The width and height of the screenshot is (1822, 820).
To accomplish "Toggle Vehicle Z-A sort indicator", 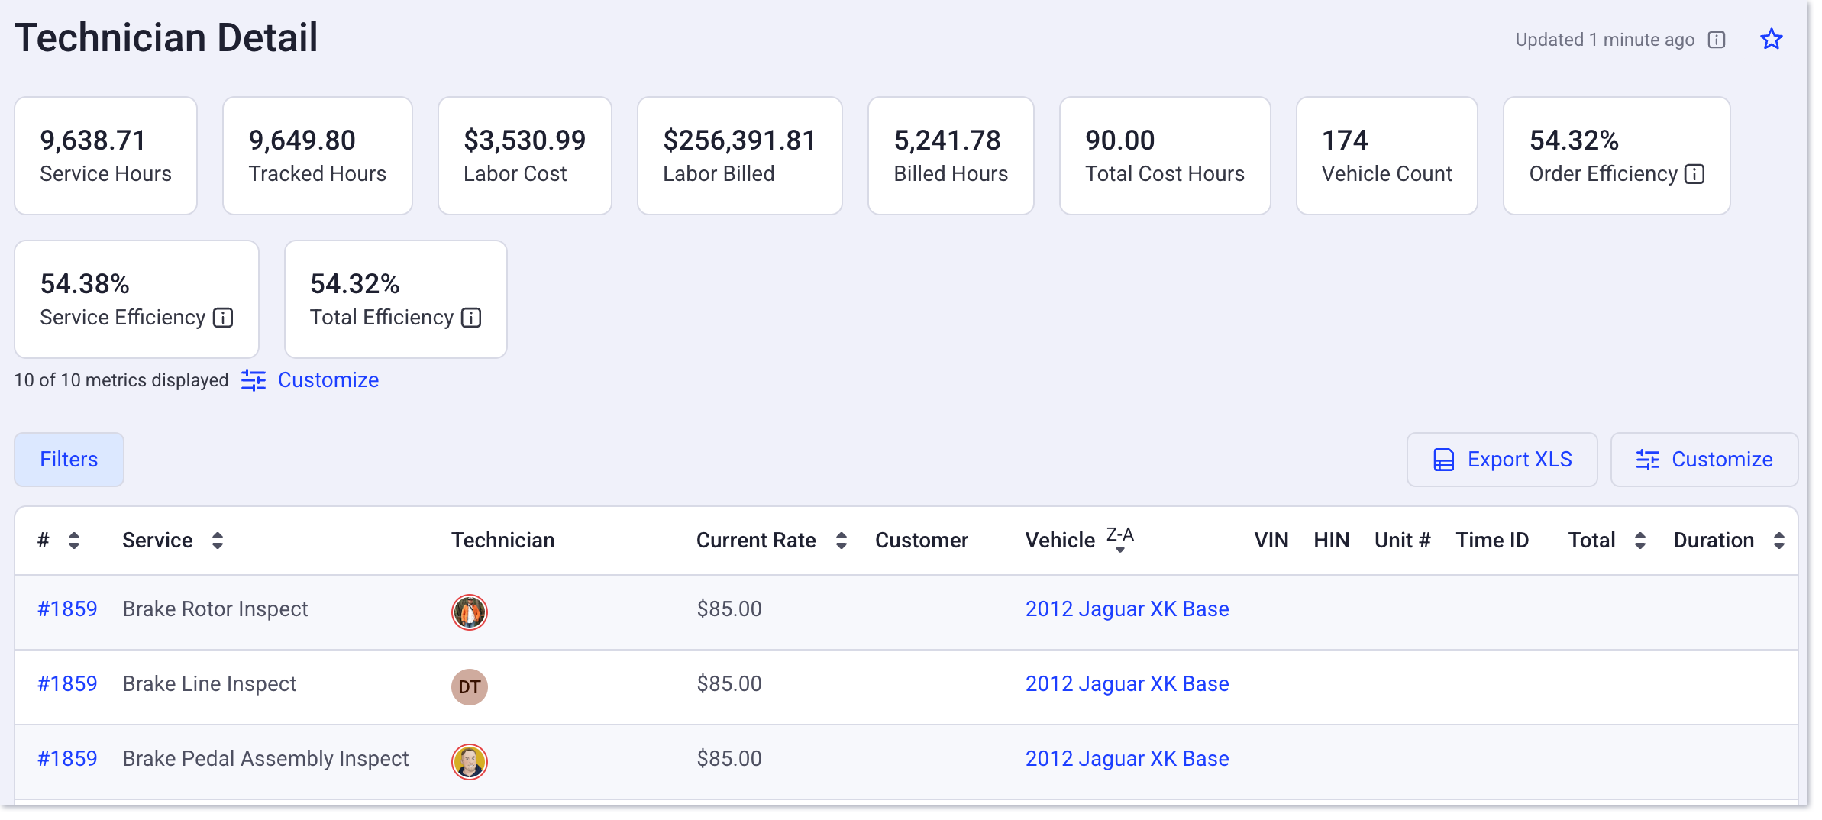I will click(1120, 539).
